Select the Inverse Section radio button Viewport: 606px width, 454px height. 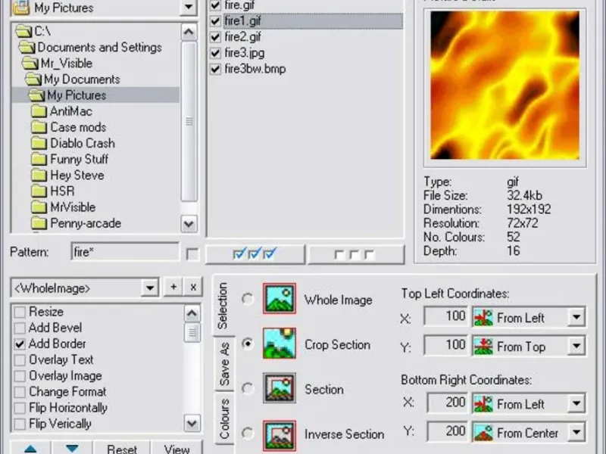pos(248,433)
